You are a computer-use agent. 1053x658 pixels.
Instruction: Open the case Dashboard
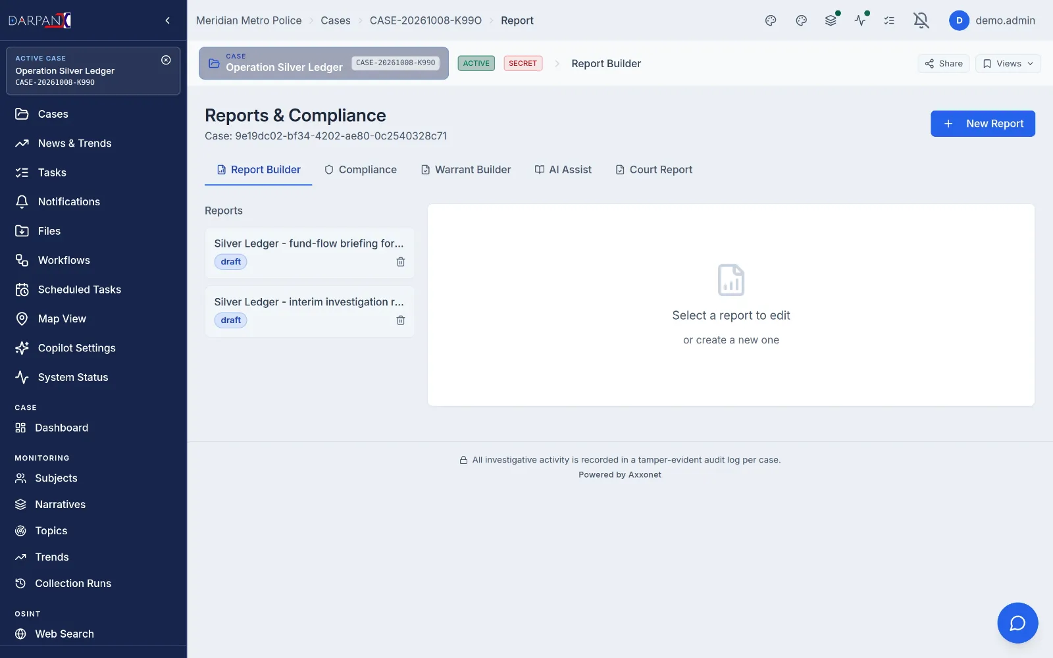click(93, 428)
